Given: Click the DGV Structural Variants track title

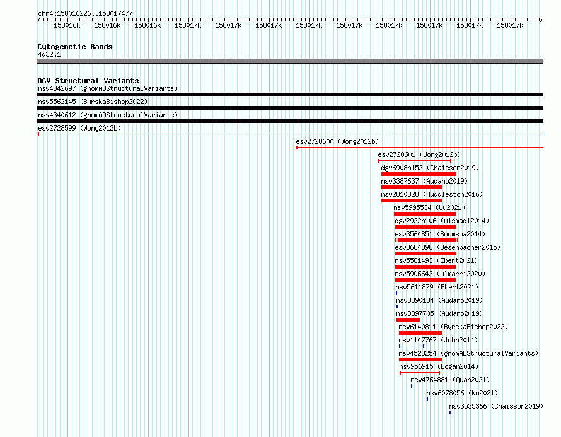Looking at the screenshot, I should pos(88,81).
